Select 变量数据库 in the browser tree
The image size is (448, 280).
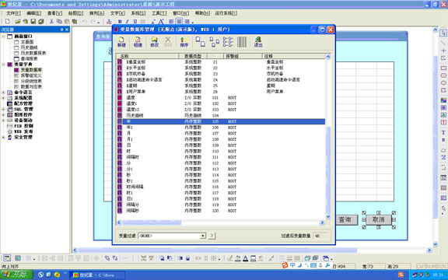(x=31, y=70)
